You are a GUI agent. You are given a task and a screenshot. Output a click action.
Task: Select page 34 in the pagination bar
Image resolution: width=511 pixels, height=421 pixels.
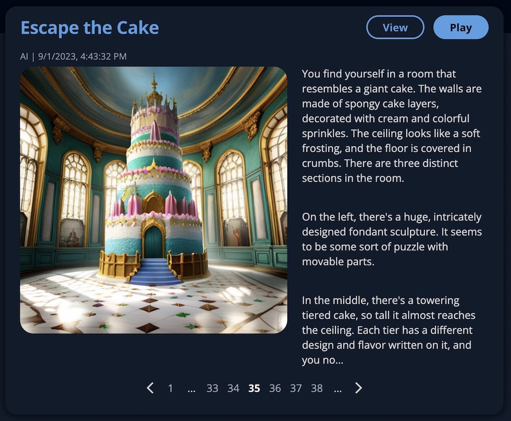[x=233, y=388]
